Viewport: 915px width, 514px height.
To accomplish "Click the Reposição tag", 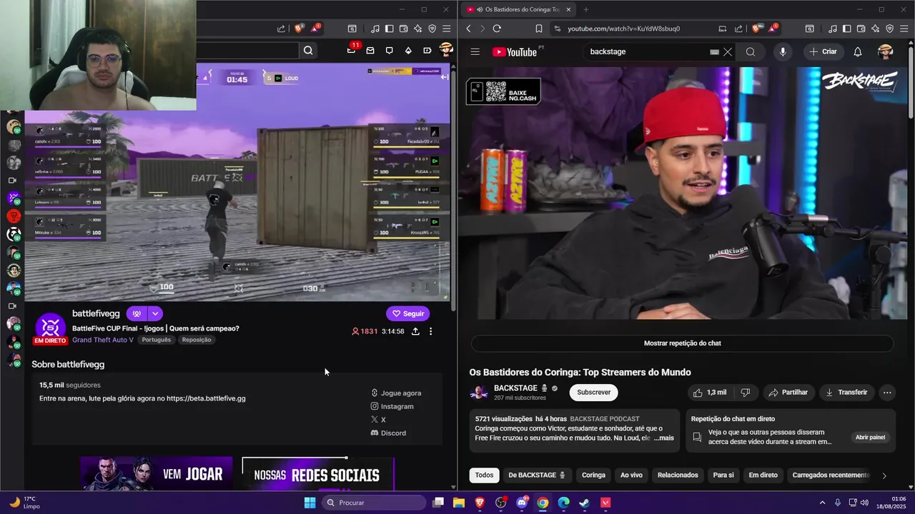I will (x=197, y=340).
